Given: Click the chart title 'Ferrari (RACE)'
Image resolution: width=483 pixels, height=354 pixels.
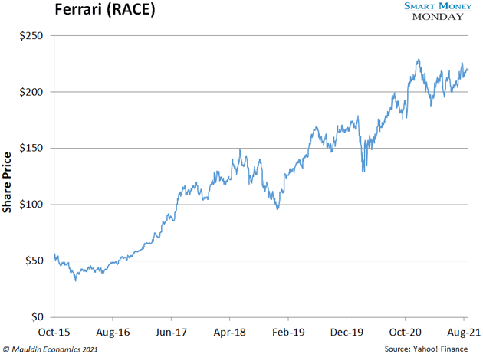Looking at the screenshot, I should pos(105,10).
